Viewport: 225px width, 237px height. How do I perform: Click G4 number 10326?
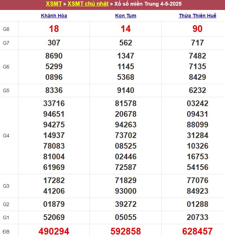[x=197, y=146]
